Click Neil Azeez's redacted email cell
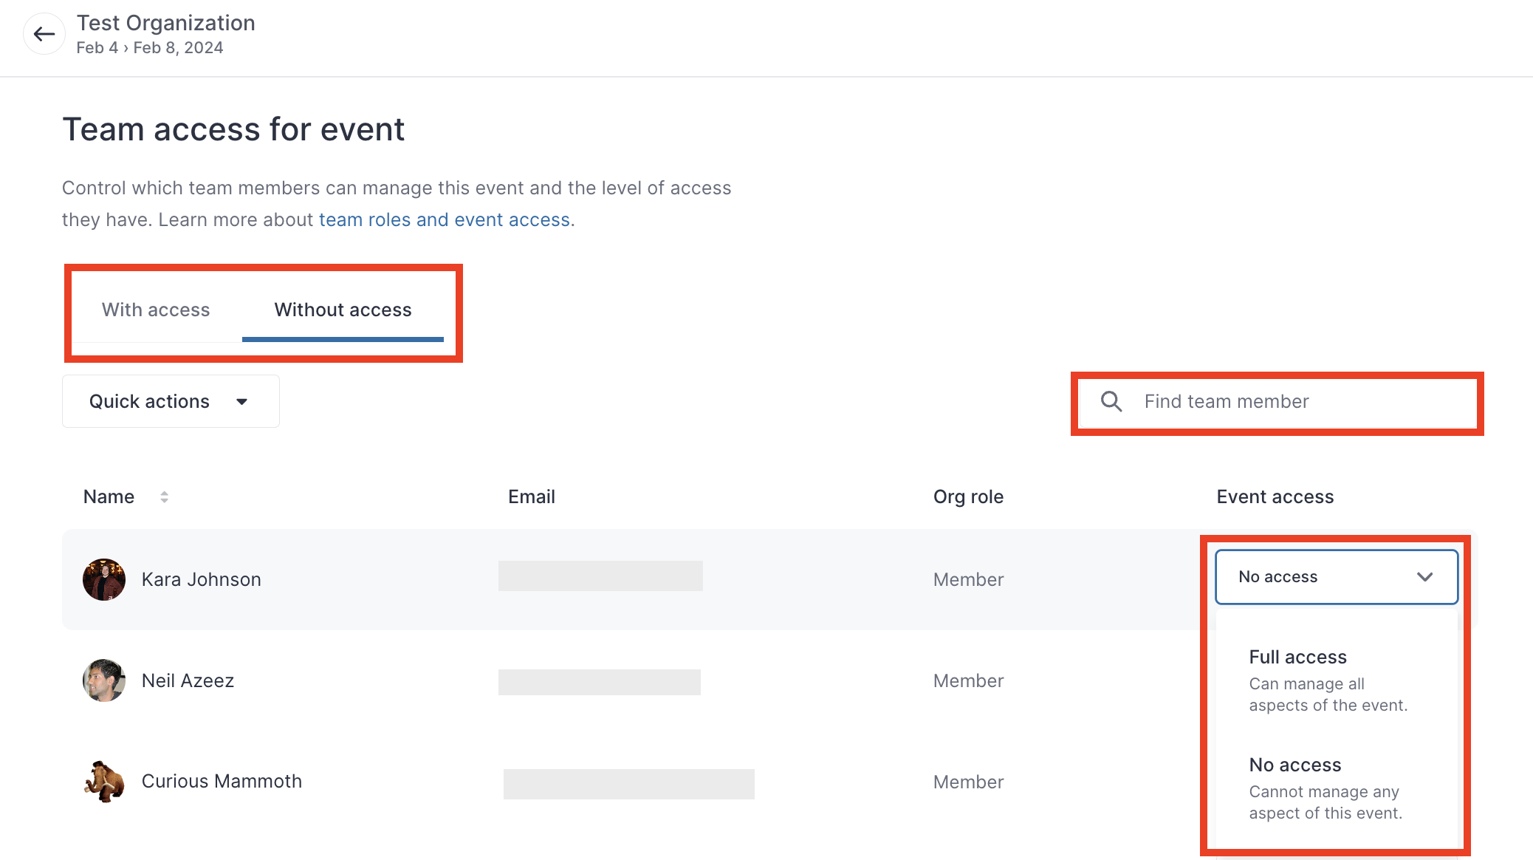The width and height of the screenshot is (1533, 860). (600, 682)
